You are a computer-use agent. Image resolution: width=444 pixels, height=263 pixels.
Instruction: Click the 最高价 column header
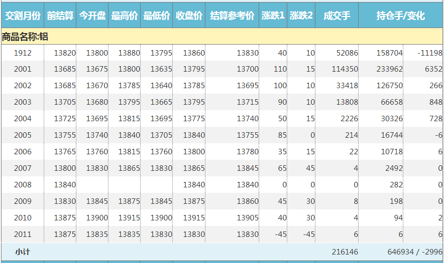tap(125, 16)
